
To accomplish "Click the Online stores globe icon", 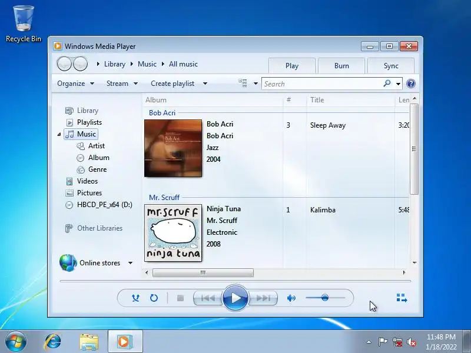I will click(x=68, y=262).
